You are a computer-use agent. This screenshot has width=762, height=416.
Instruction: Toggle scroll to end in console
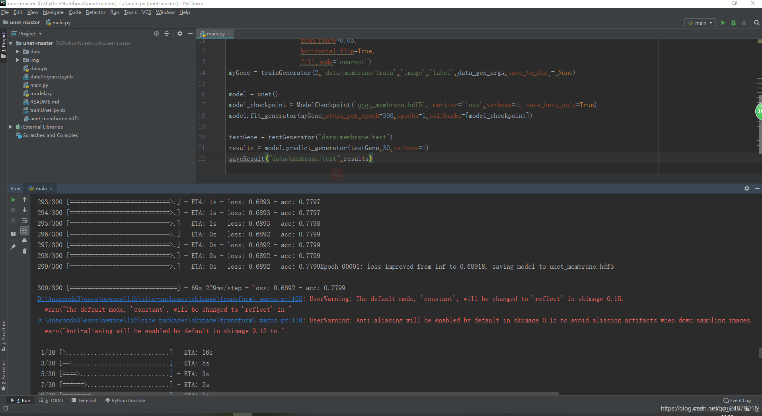tap(24, 230)
